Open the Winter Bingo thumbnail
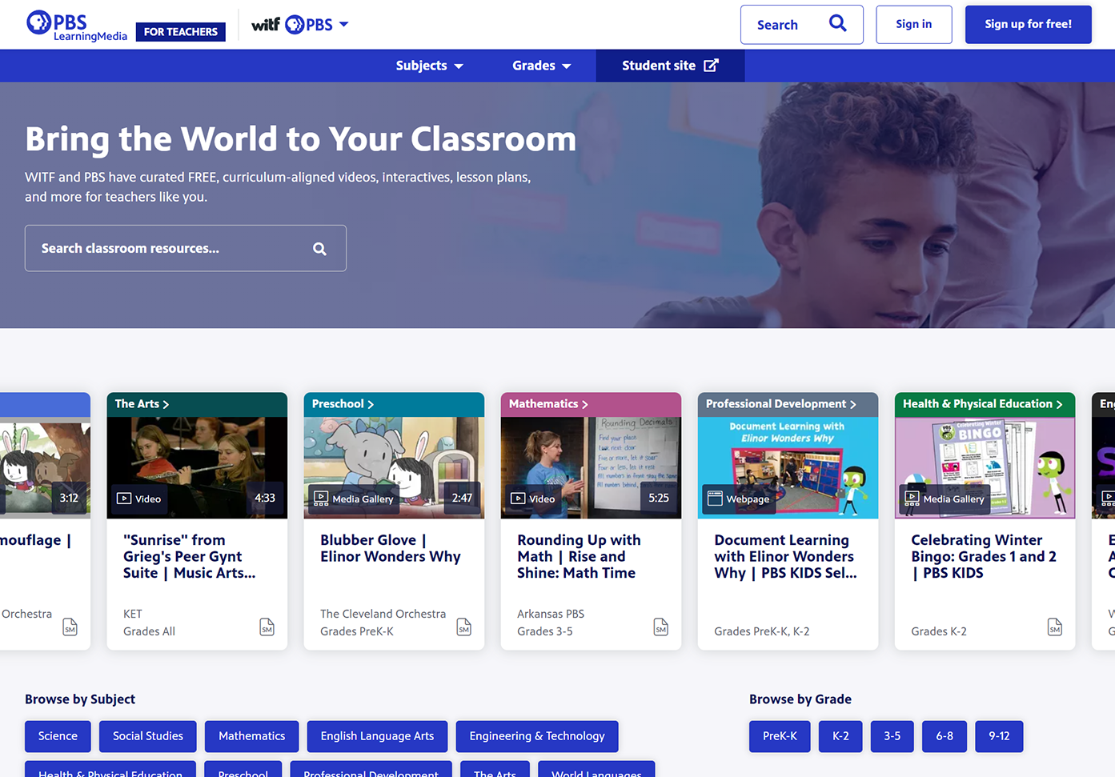Image resolution: width=1115 pixels, height=777 pixels. pyautogui.click(x=985, y=467)
